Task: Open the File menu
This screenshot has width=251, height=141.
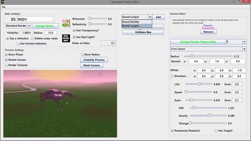Action: [x=4, y=7]
